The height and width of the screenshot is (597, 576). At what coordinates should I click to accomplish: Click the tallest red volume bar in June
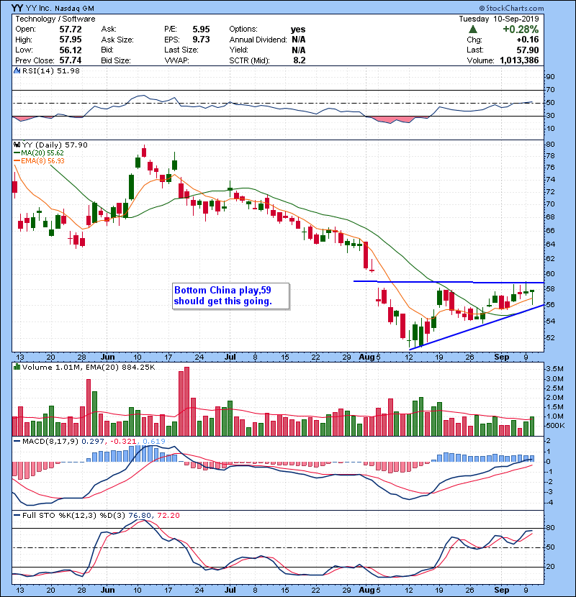click(x=186, y=401)
